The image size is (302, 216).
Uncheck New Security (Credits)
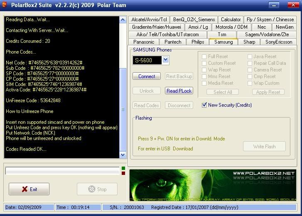[204, 105]
